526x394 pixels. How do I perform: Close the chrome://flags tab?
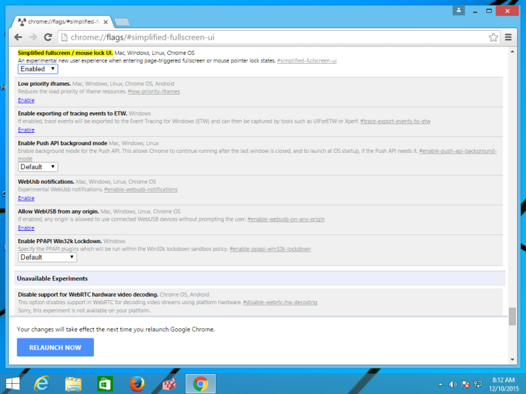click(105, 22)
